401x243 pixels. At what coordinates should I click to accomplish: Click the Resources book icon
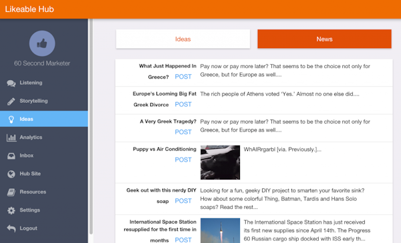tap(11, 192)
